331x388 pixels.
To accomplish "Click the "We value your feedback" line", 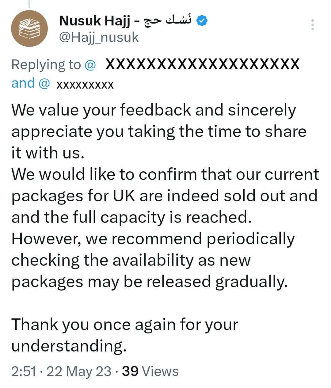I will 153,110.
